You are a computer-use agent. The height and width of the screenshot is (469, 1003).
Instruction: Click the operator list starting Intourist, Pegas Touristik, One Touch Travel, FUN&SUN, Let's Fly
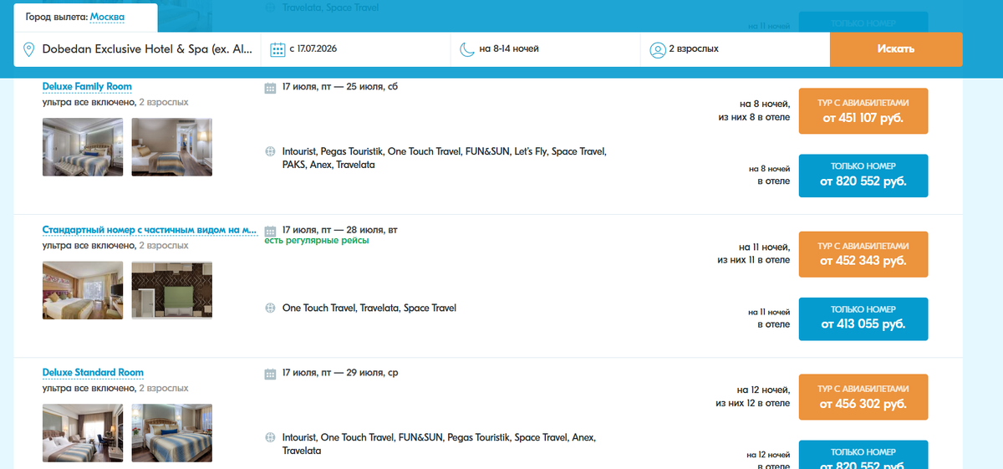point(445,159)
